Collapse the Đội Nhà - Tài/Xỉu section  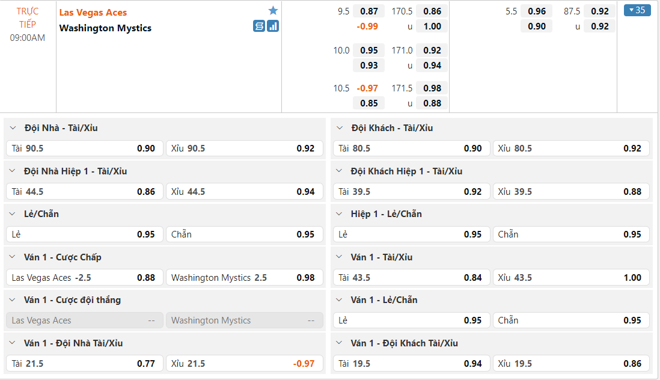[13, 128]
